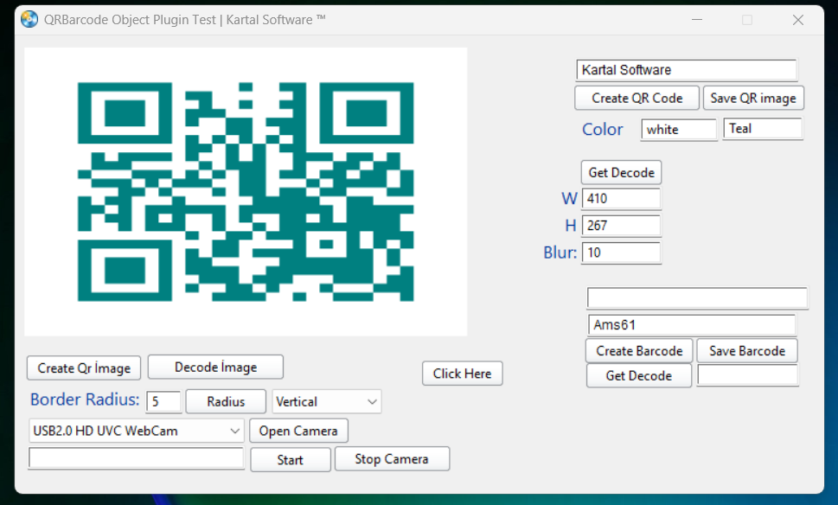This screenshot has width=838, height=505.
Task: Open the Vertical orientation dropdown
Action: (327, 402)
